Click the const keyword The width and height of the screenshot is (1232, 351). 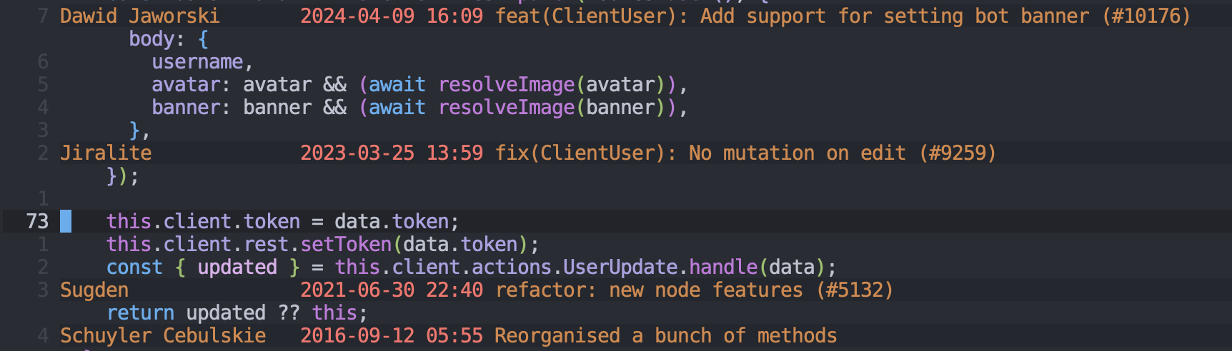coord(134,267)
